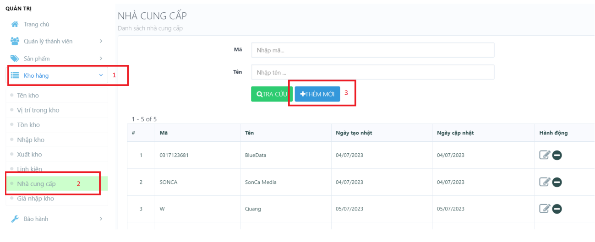Edit the BlueData supplier row

[x=545, y=155]
